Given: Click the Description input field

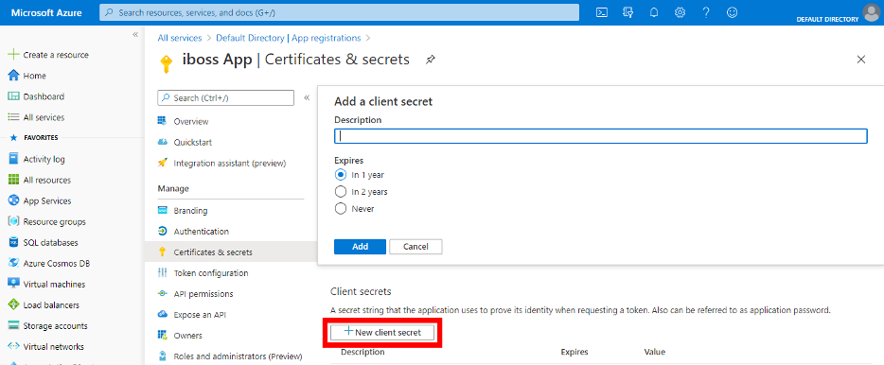Looking at the screenshot, I should [x=600, y=136].
